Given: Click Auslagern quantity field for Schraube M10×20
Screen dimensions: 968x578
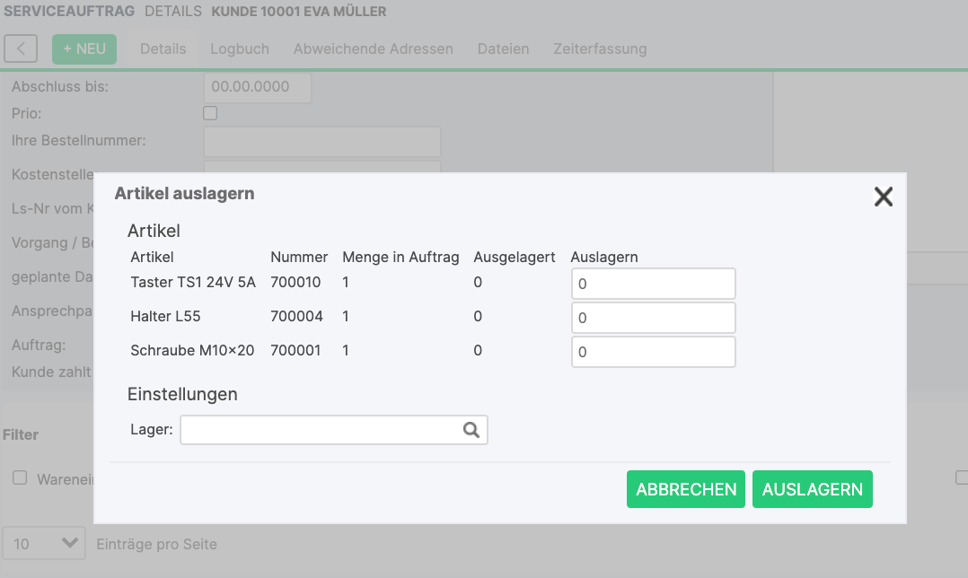Looking at the screenshot, I should 653,352.
